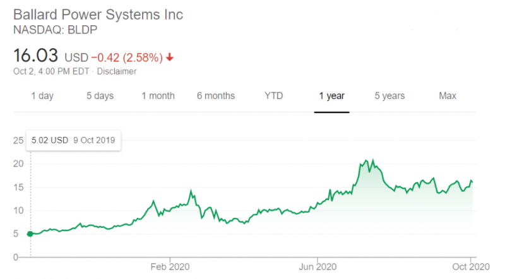Switch to the YTD tab

[x=273, y=96]
